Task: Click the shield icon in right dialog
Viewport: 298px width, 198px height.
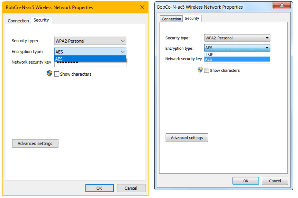Action: [x=200, y=70]
